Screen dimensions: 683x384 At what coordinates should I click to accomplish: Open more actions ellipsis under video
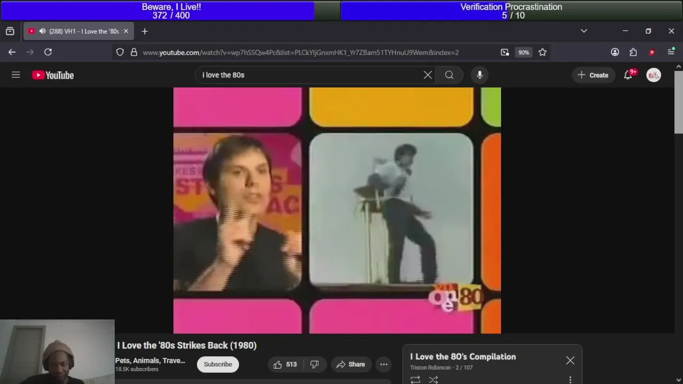pos(384,364)
